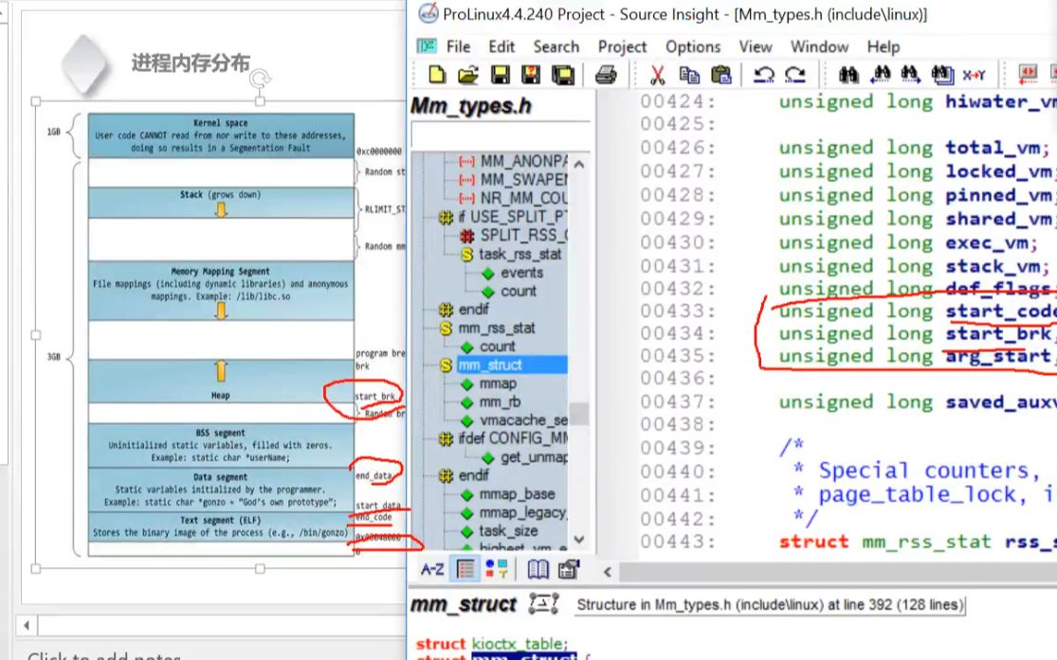Sort symbols alphabetically with A-Z icon

point(432,570)
